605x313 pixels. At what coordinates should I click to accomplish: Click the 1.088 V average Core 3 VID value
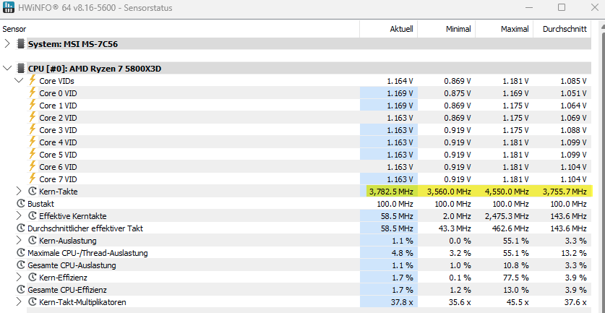point(573,130)
